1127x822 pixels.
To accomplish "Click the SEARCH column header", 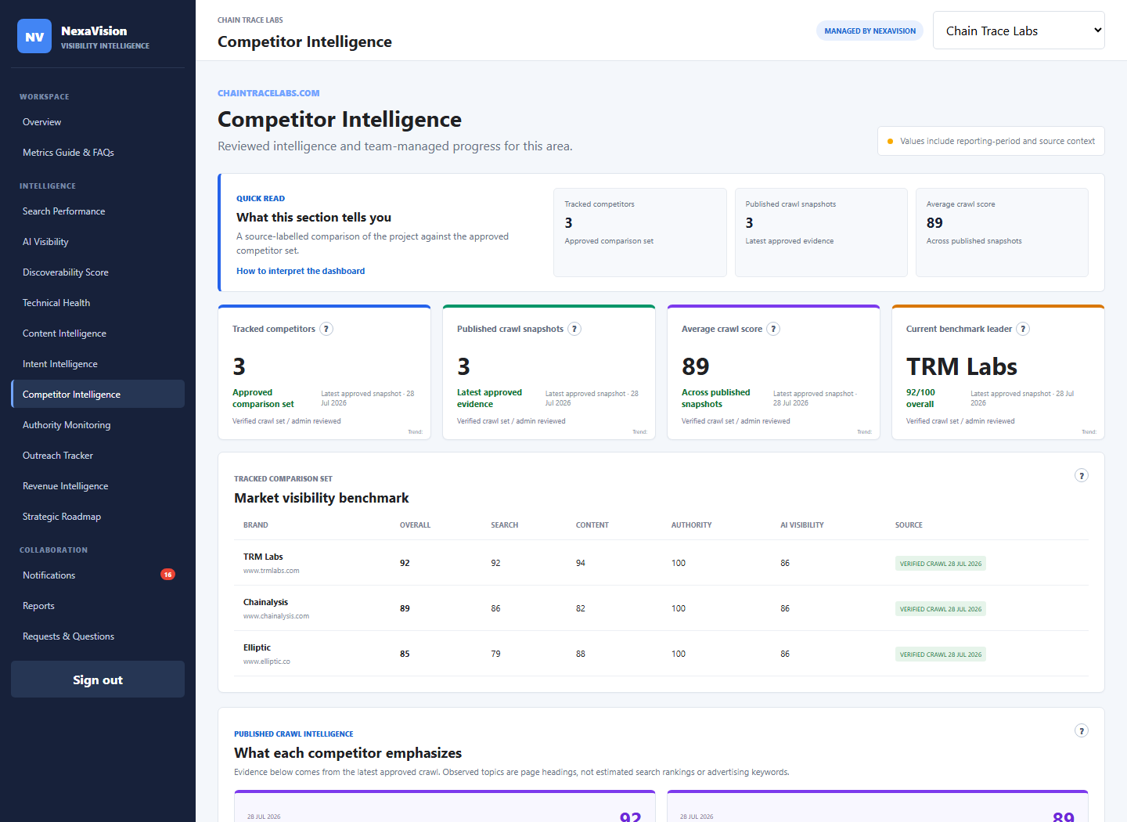I will (x=504, y=525).
